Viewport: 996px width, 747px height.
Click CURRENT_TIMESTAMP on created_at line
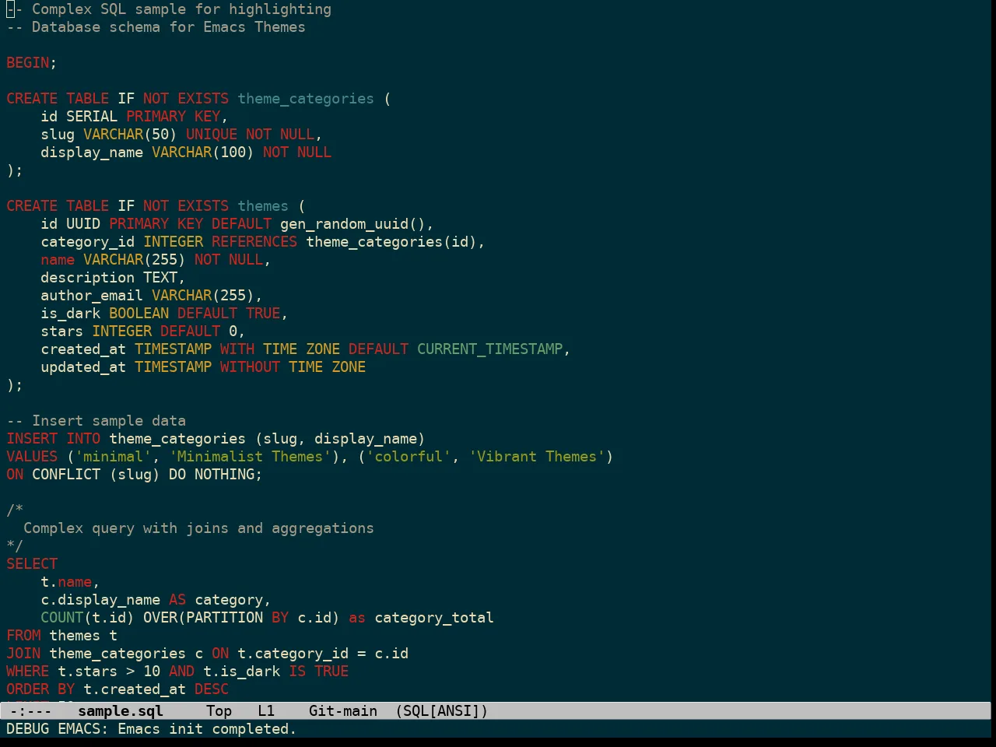pyautogui.click(x=489, y=349)
